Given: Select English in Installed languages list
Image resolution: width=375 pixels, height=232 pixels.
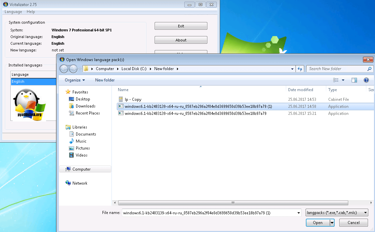Looking at the screenshot, I should click(x=33, y=81).
